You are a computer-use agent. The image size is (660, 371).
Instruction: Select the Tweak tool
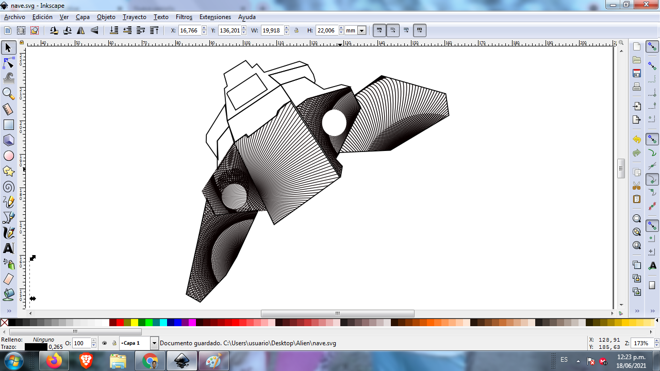(x=8, y=78)
